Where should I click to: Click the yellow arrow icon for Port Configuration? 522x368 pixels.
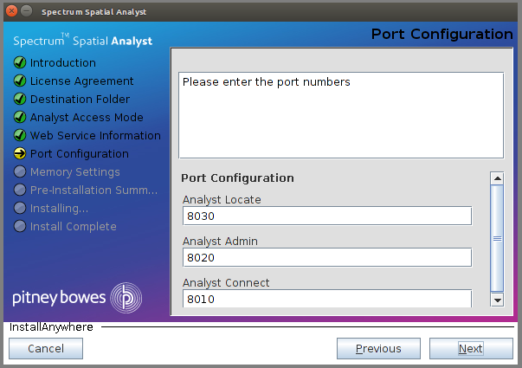click(20, 154)
